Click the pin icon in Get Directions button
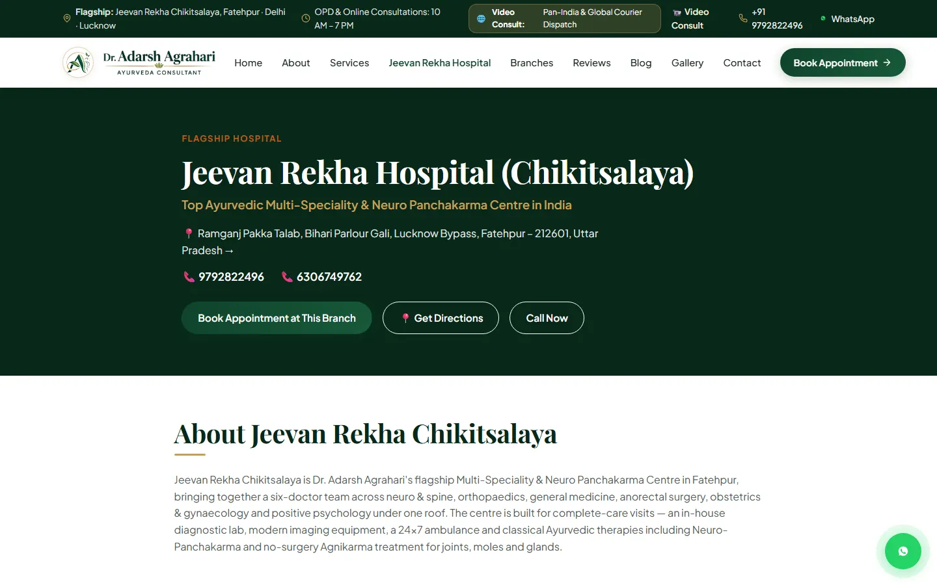Screen dimensions: 937x585 tap(405, 318)
